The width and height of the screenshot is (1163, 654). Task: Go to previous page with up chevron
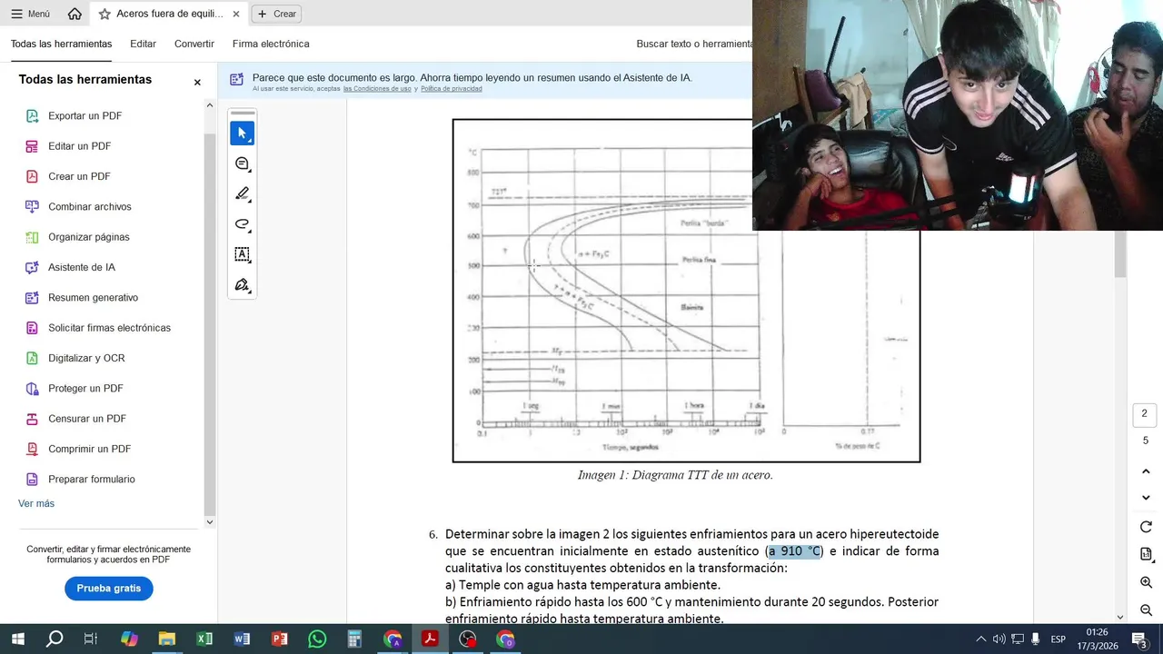(x=1146, y=471)
